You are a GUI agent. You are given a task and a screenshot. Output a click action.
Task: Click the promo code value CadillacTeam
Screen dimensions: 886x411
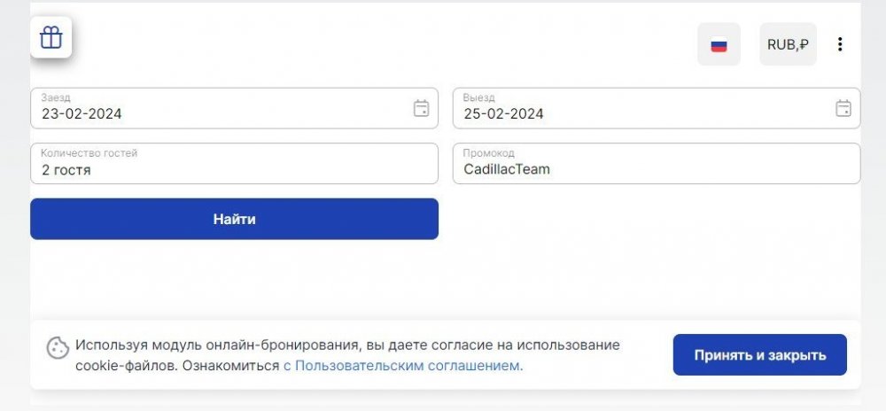507,169
